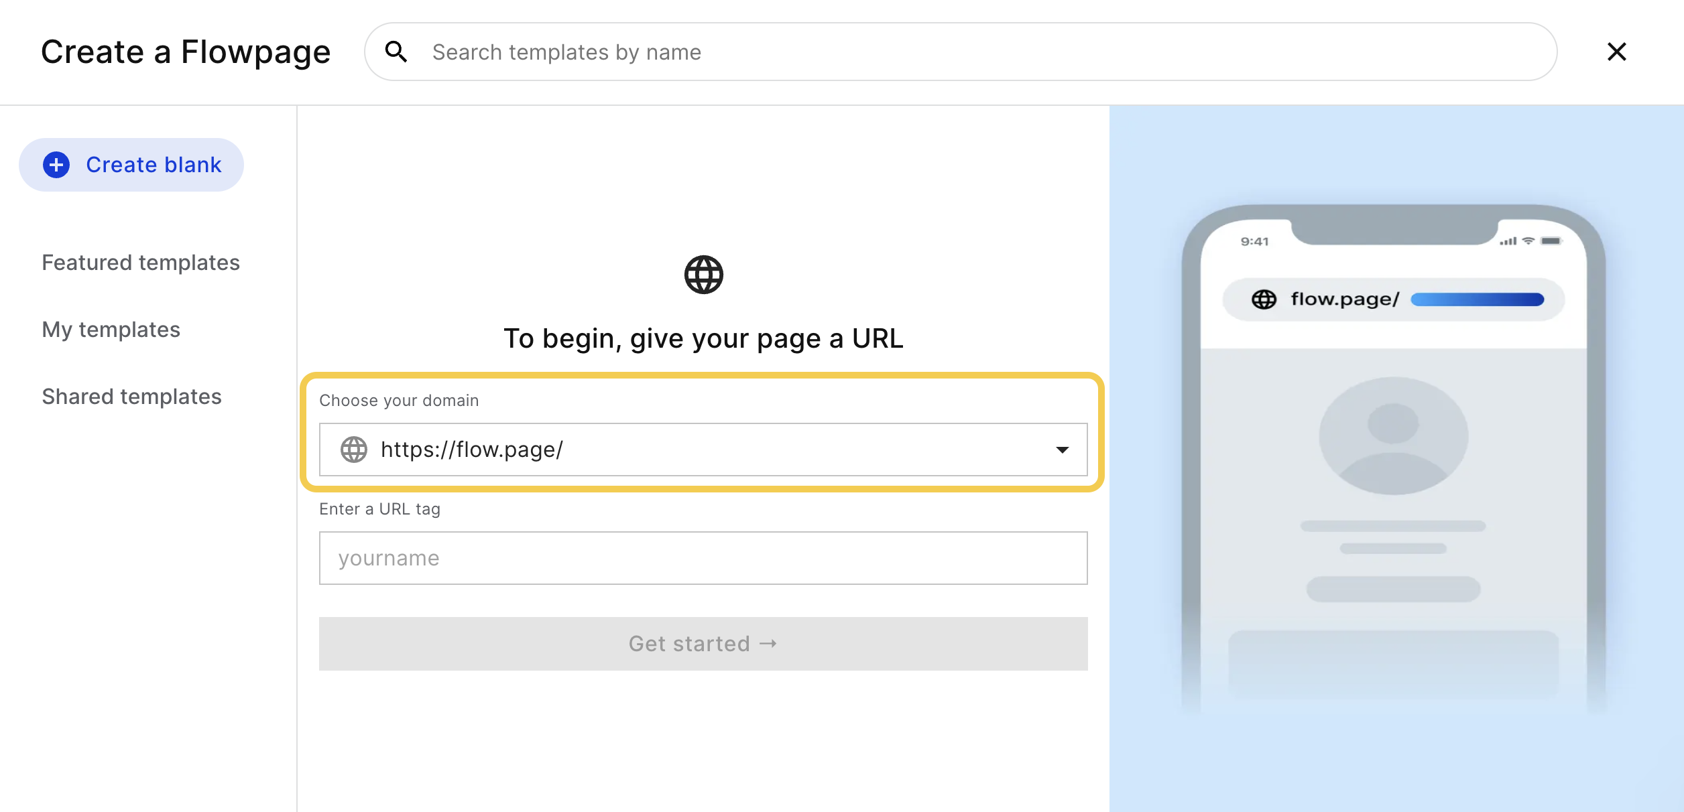Click the blue plus icon in Create blank
The width and height of the screenshot is (1684, 812).
56,165
